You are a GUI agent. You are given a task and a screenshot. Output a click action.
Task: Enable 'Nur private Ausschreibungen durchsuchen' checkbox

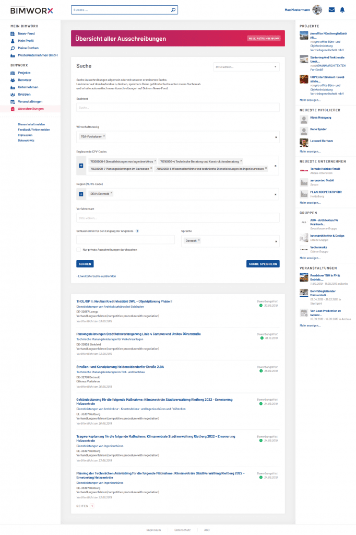click(x=78, y=250)
